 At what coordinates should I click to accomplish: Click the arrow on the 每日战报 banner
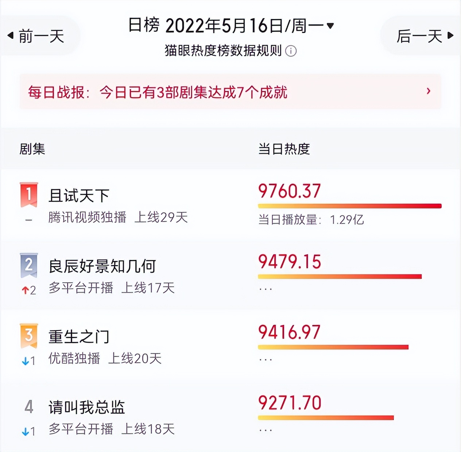[x=429, y=92]
